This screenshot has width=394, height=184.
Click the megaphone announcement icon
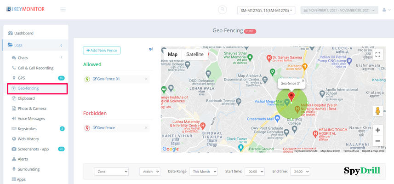(151, 50)
